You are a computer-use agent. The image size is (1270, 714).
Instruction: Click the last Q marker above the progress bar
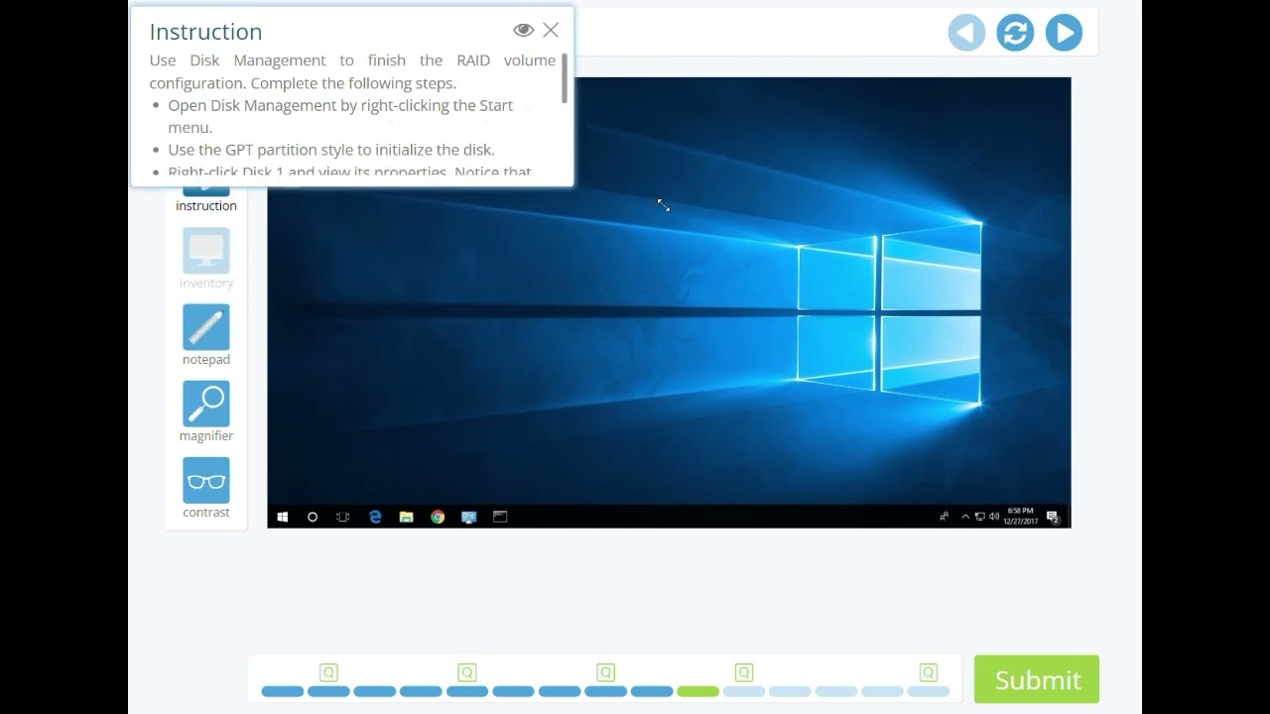(929, 672)
